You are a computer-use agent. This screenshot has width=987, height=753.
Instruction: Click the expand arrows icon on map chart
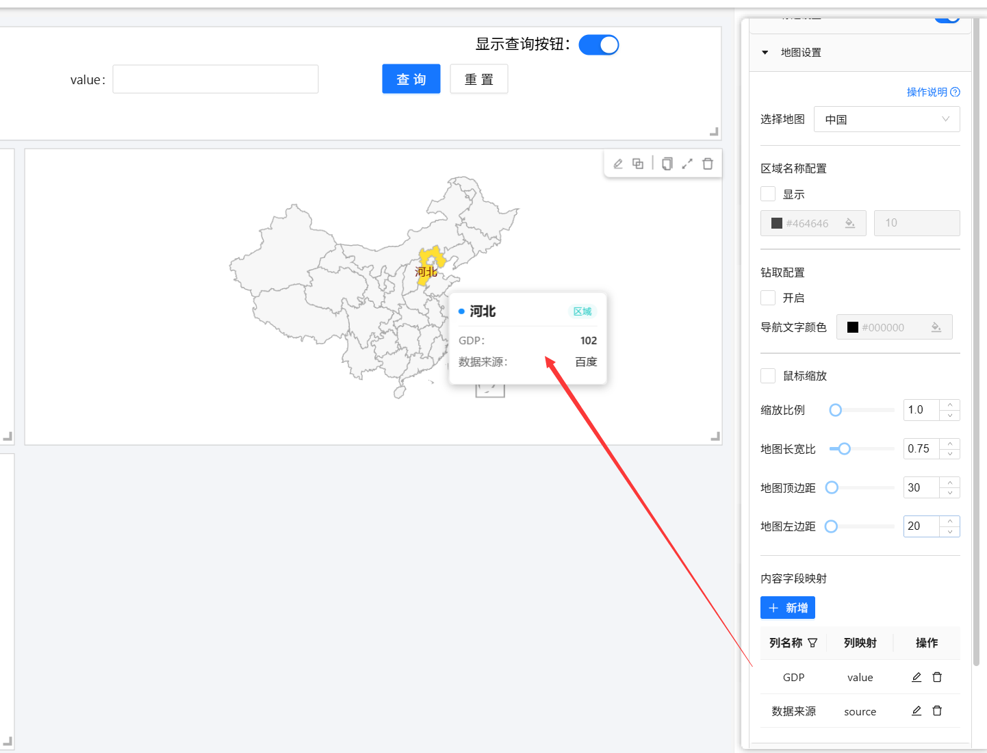click(x=687, y=164)
